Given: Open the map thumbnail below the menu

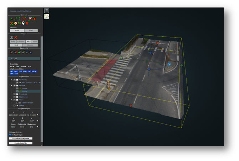Looking at the screenshot, I should click(46, 16).
